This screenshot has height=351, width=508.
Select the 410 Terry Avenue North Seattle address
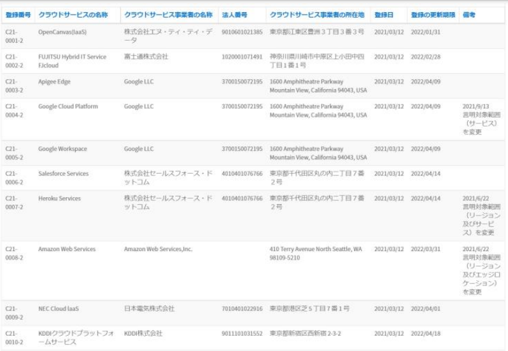pyautogui.click(x=316, y=253)
